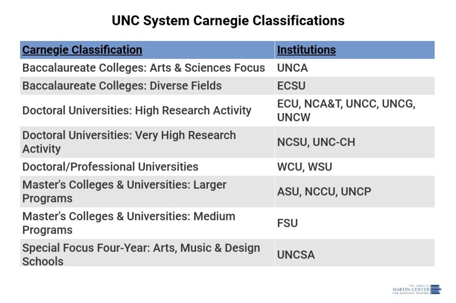Click "Baccalaureate Colleges: Diverse Fields" row label
This screenshot has width=456, height=303.
(122, 85)
